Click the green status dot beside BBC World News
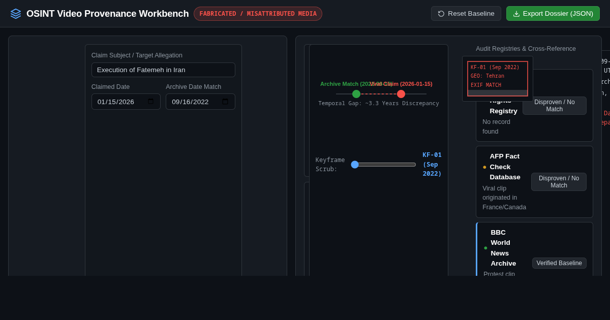Viewport: 610px width, 320px height. tap(485, 248)
